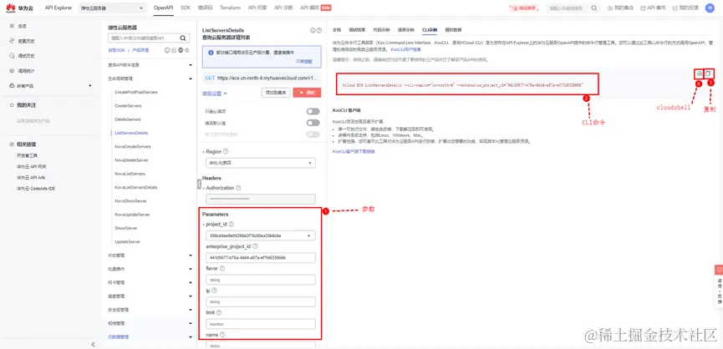The image size is (723, 349).
Task: Open CloudShell from the CLI example box
Action: point(700,73)
